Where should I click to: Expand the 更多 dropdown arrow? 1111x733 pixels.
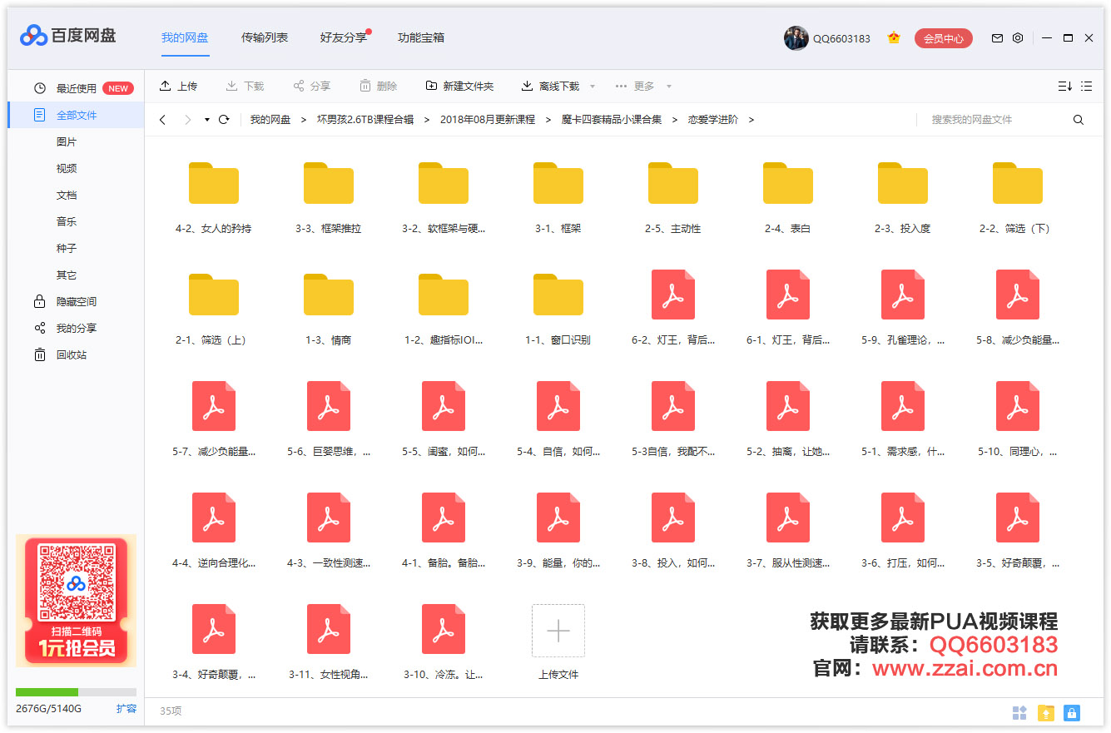(669, 87)
